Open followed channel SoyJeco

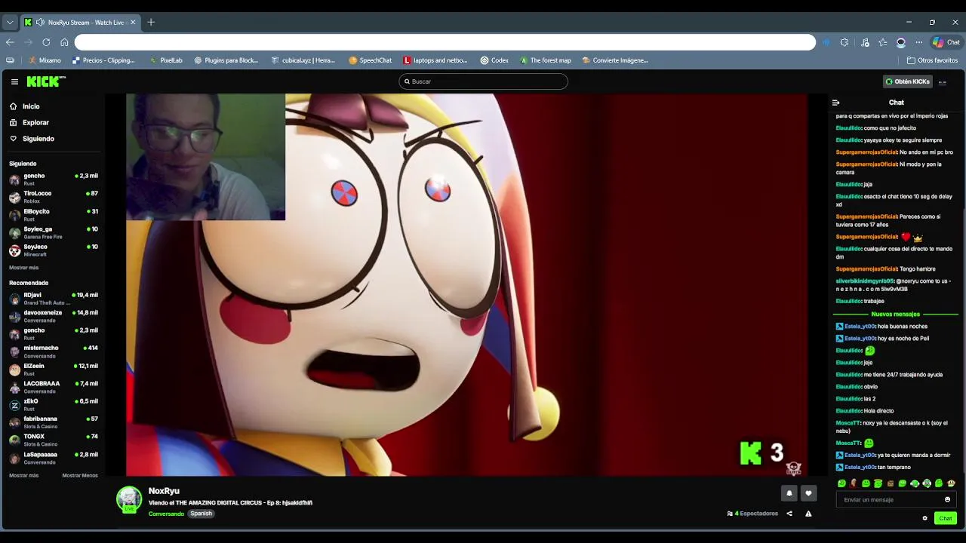coord(53,250)
